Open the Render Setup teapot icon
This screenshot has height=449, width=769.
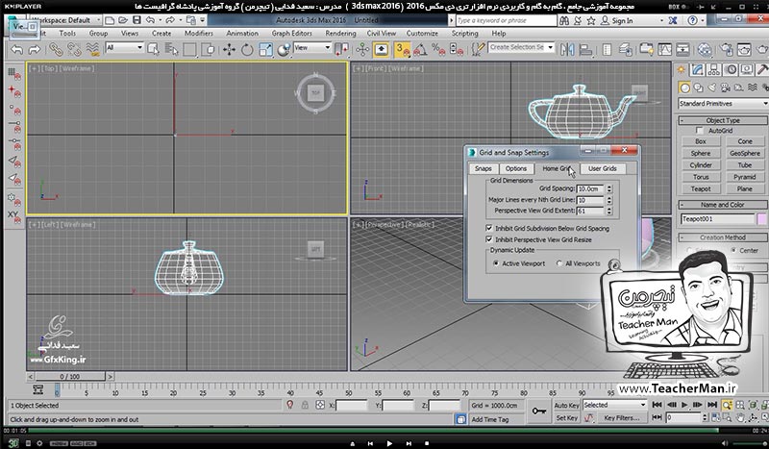pyautogui.click(x=727, y=50)
